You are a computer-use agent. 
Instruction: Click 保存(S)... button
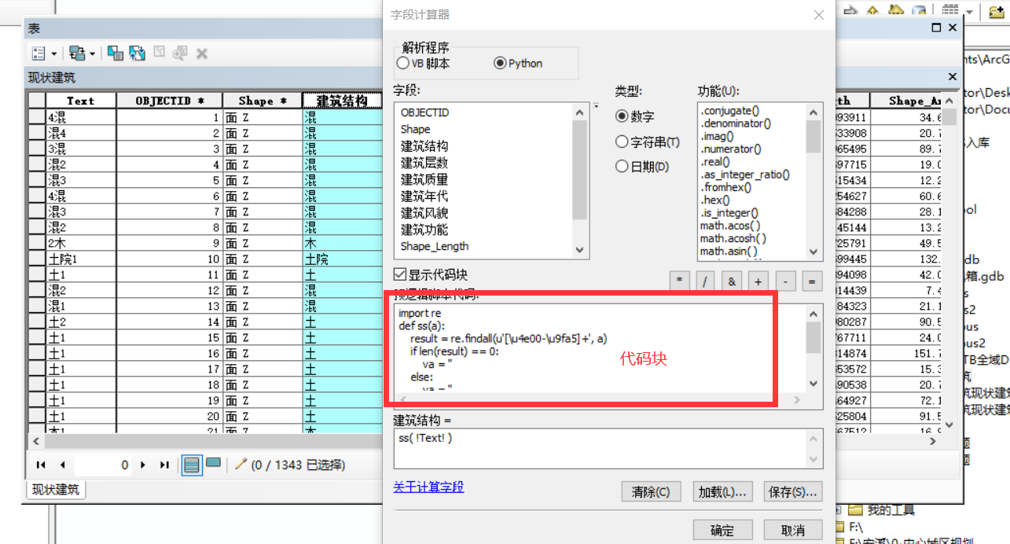click(x=793, y=492)
